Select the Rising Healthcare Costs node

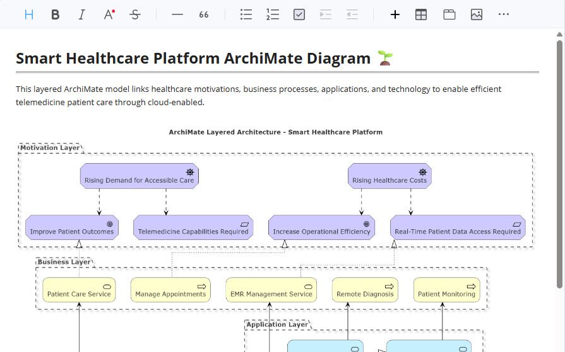pos(390,176)
